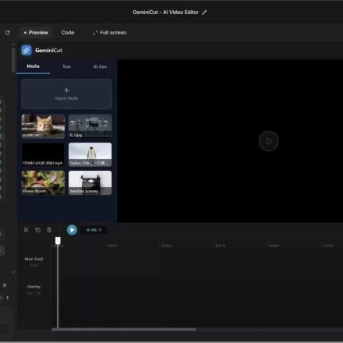The image size is (343, 343).
Task: Click the X icon in the left sidebar
Action: (5, 285)
